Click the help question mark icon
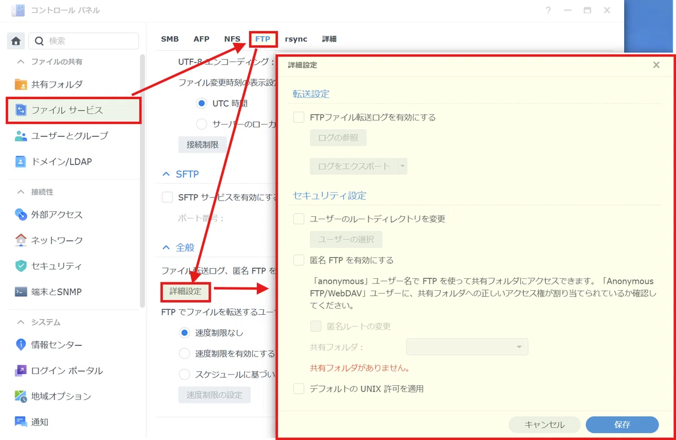Viewport: 676px width, 440px height. click(x=548, y=11)
